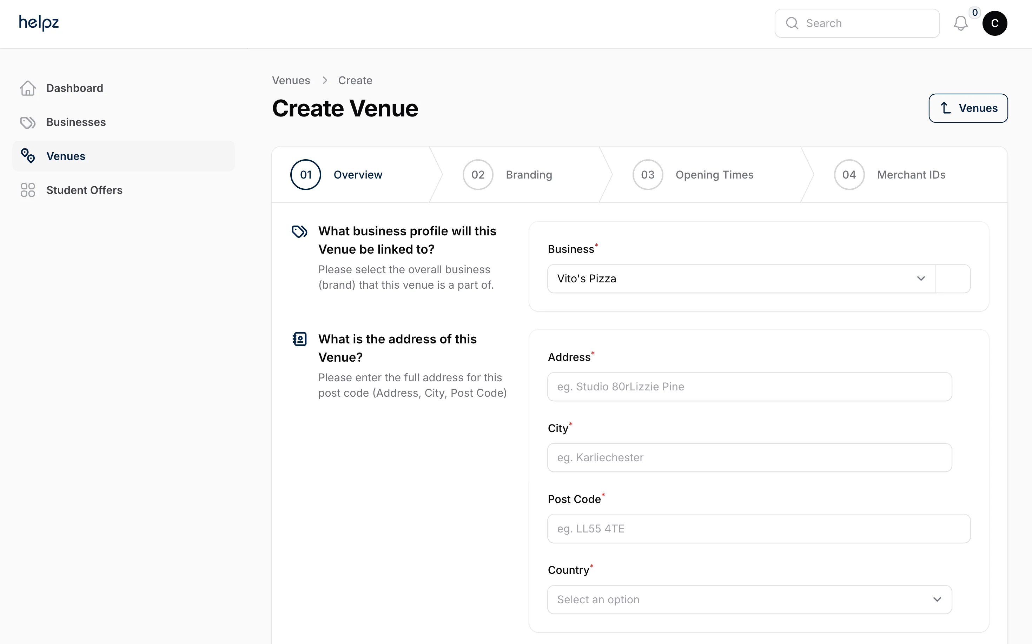Select Venues in the sidebar

[124, 156]
